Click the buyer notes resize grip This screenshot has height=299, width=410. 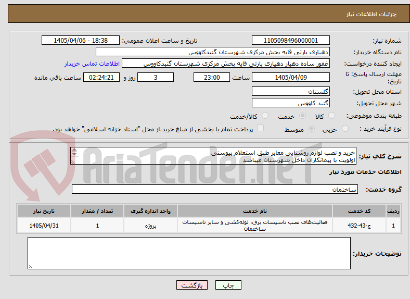point(30,267)
